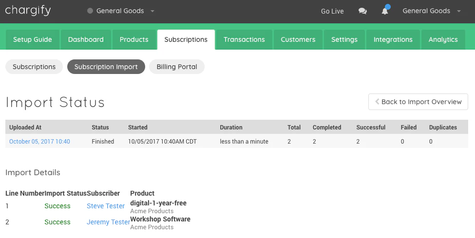The image size is (475, 238).
Task: Go to the Products tab
Action: 134,39
